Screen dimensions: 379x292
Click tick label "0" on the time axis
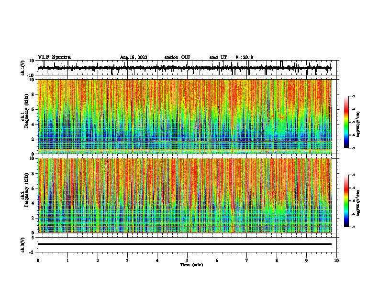point(38,261)
